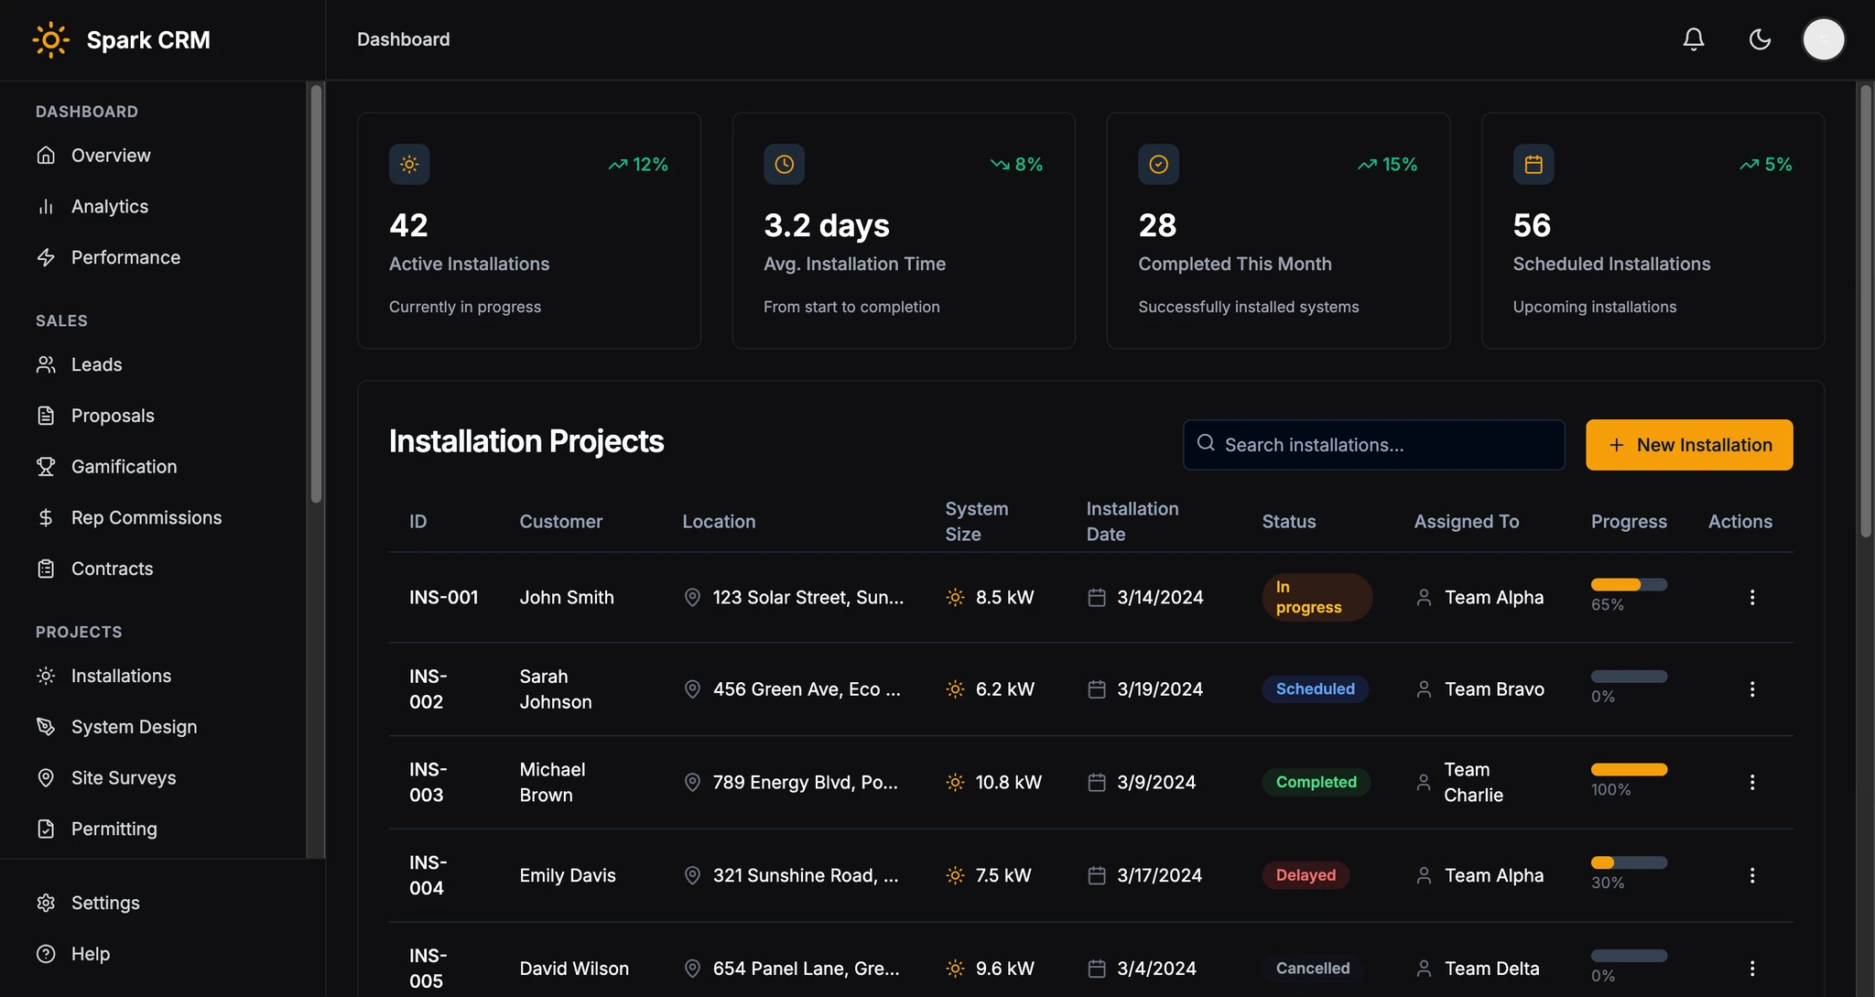Click the Spark CRM sun logo
Viewport: 1875px width, 997px height.
point(50,39)
